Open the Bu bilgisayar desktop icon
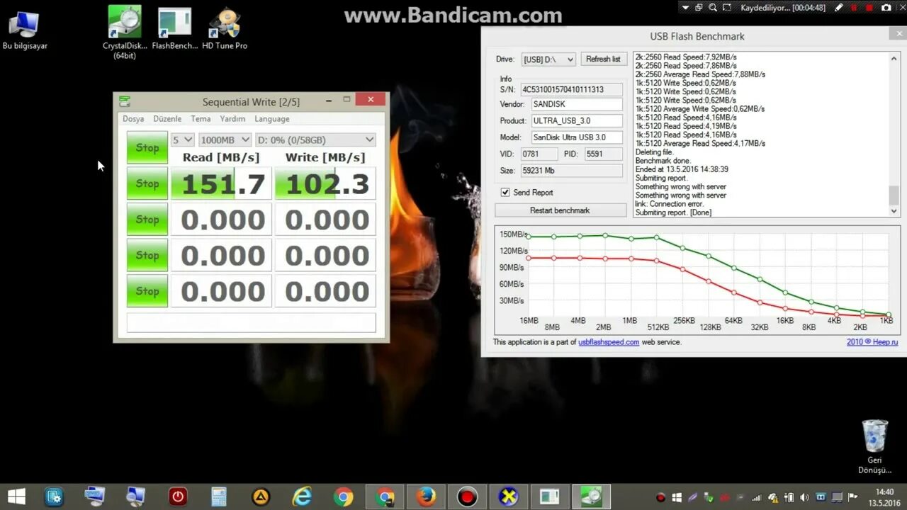907x510 pixels. click(x=25, y=31)
